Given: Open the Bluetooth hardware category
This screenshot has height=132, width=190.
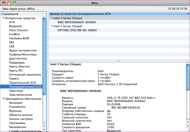Looking at the screenshot, I should pos(15,26).
